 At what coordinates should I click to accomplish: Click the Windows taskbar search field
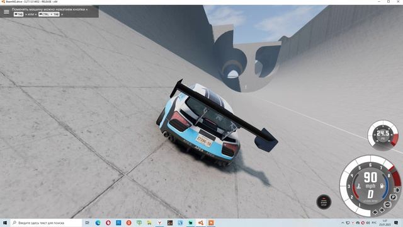[x=46, y=223]
